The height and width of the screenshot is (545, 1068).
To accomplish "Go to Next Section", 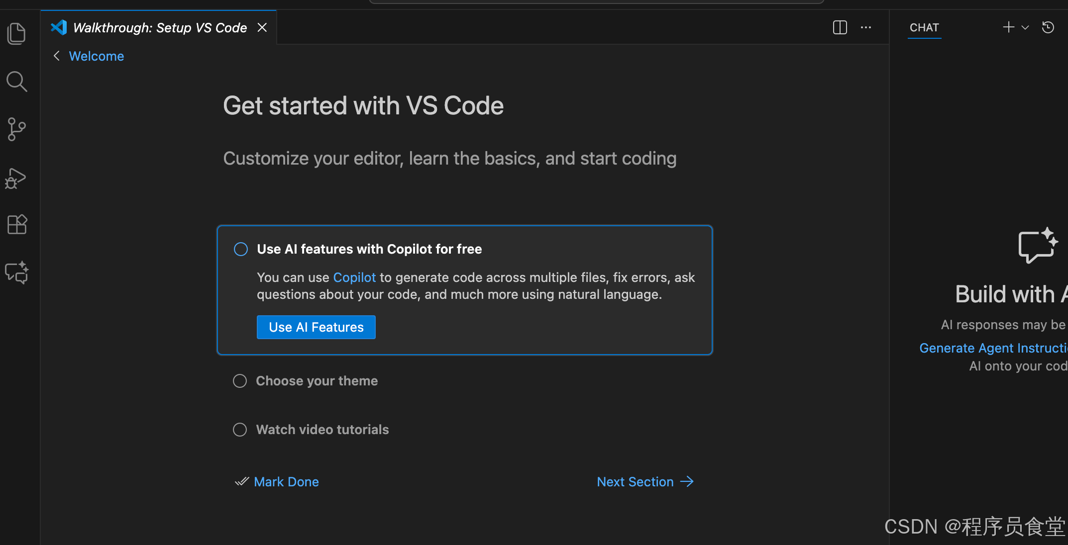I will 645,481.
